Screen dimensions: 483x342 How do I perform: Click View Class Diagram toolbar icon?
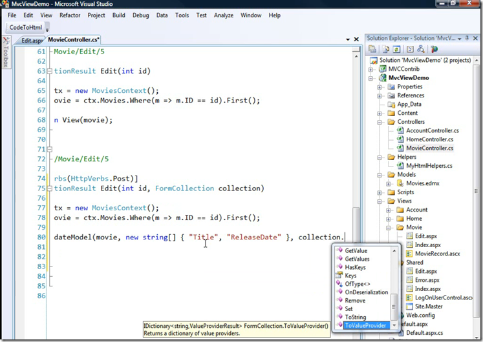pyautogui.click(x=421, y=49)
